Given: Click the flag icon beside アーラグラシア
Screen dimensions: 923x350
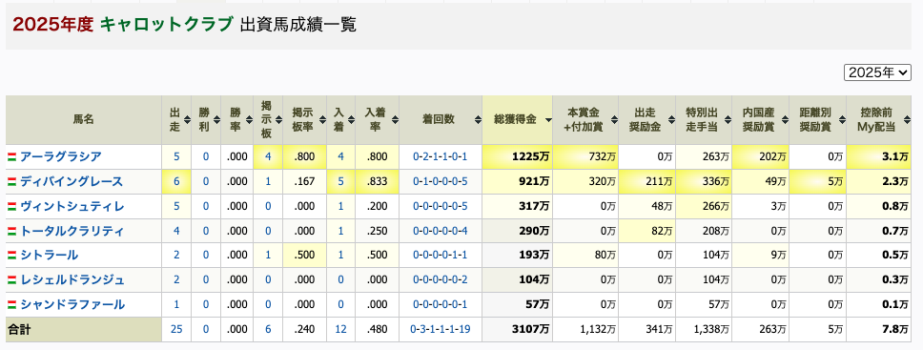Looking at the screenshot, I should [x=11, y=156].
